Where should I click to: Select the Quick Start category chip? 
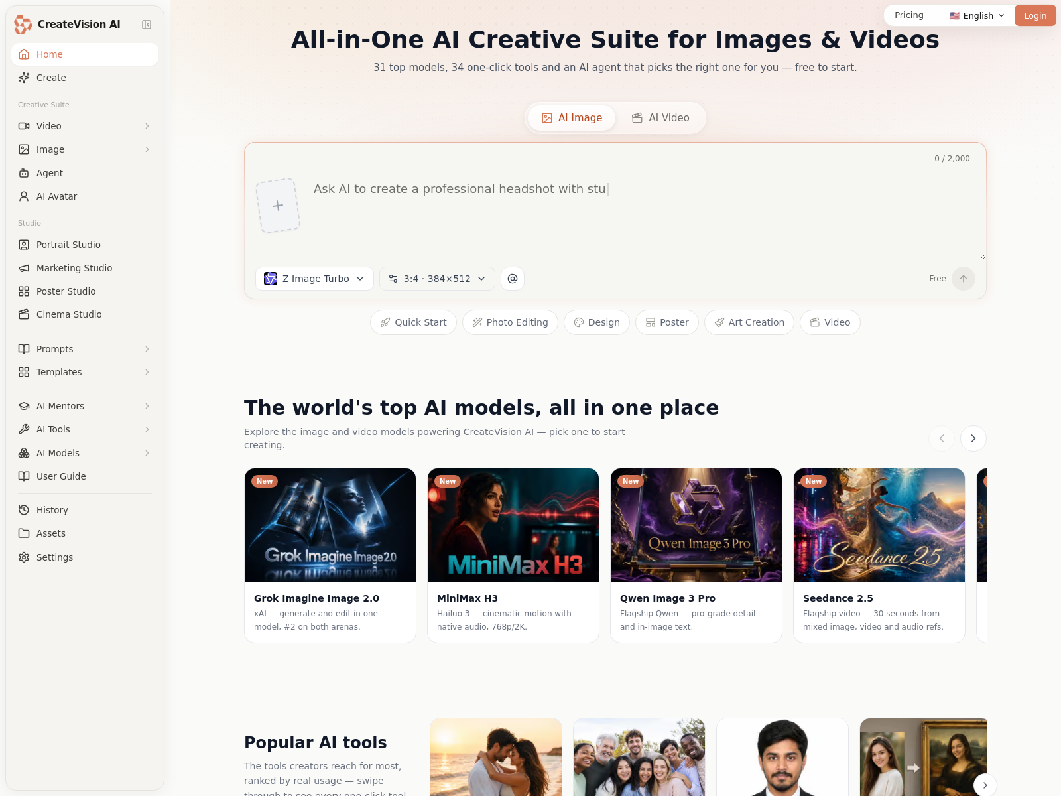tap(413, 322)
